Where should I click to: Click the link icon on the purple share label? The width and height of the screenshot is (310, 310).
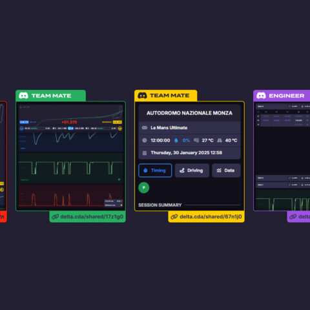click(293, 216)
